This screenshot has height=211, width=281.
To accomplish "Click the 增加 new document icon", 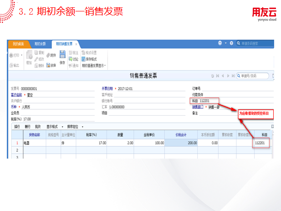I will coord(29,55).
